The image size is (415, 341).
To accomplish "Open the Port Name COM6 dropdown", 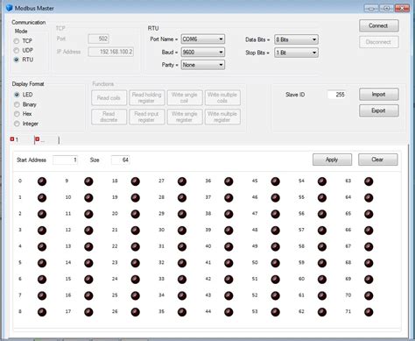I will pyautogui.click(x=203, y=39).
